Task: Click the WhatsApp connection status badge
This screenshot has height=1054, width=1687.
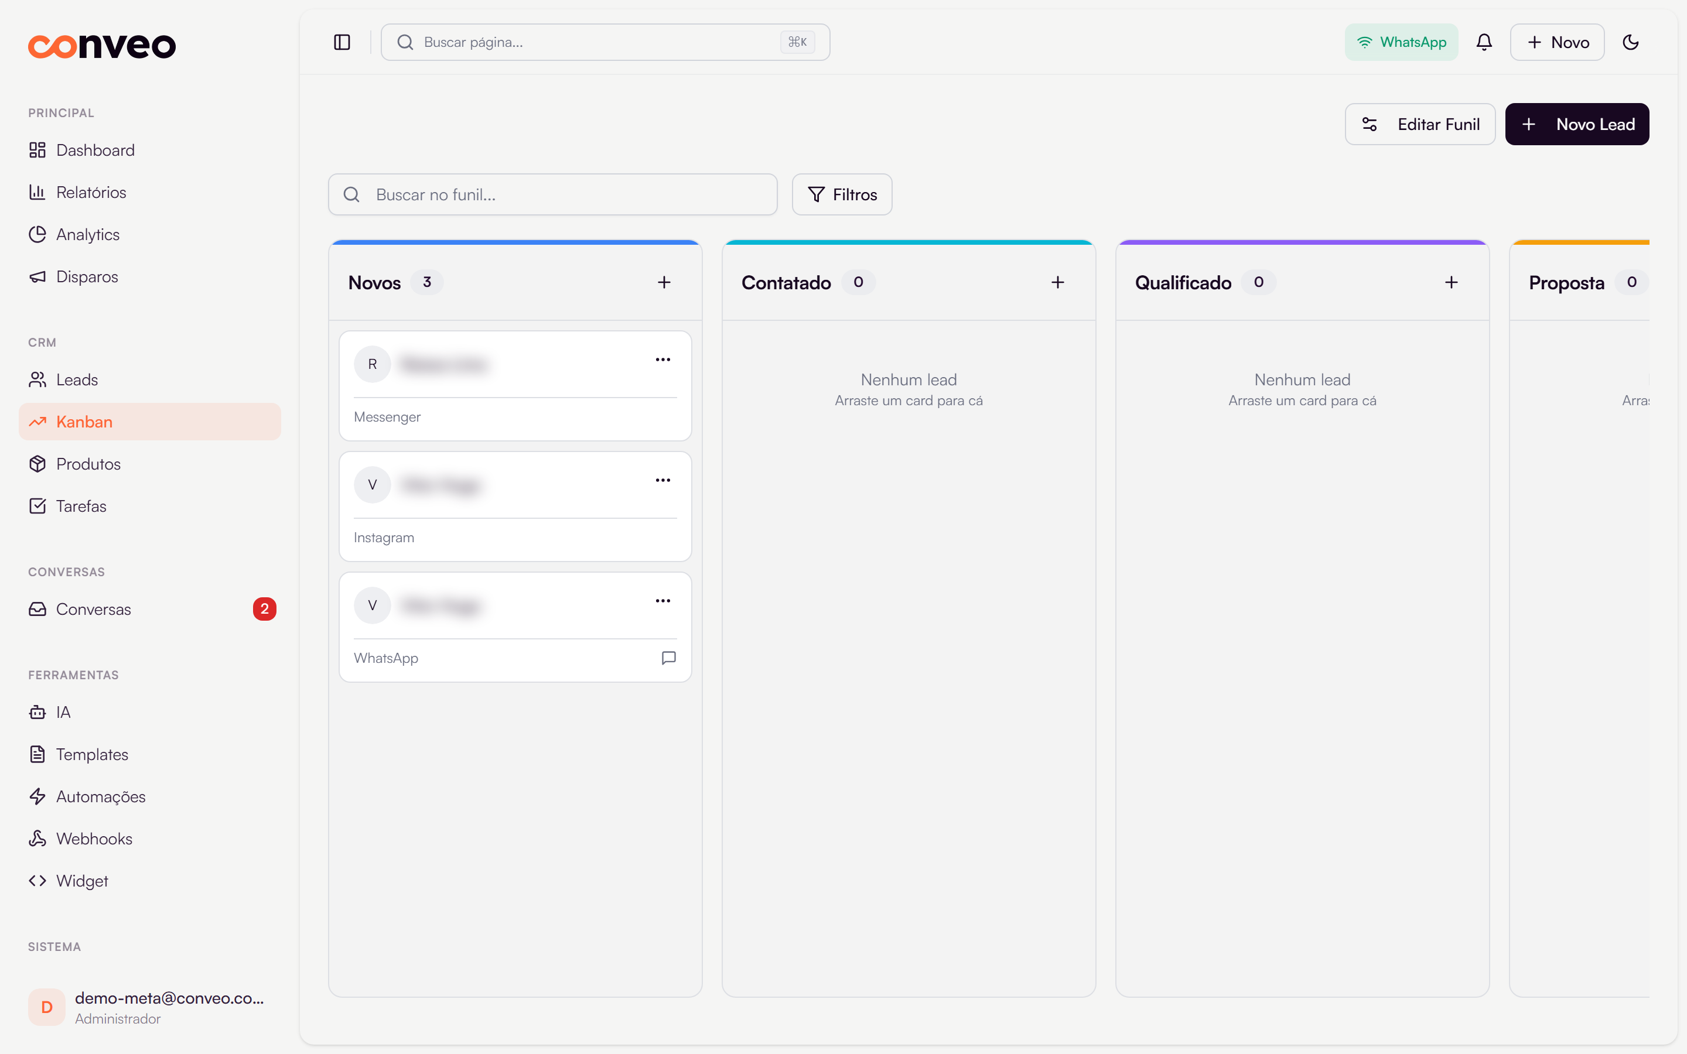Action: pyautogui.click(x=1401, y=42)
